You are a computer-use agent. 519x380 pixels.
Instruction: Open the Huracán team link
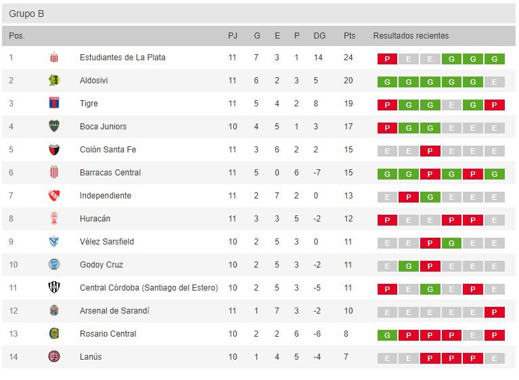pos(95,219)
